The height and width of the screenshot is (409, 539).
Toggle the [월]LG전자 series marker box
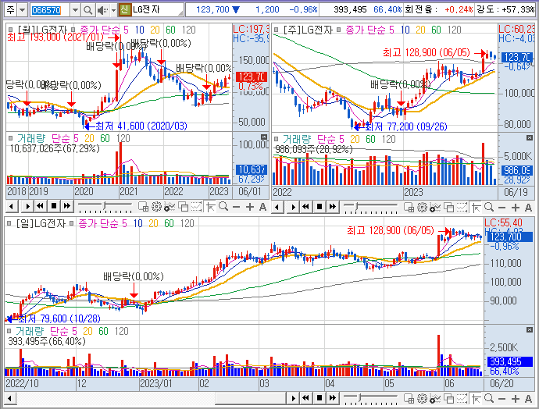10,30
